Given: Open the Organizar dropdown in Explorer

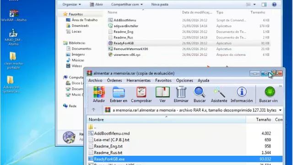Looking at the screenshot, I should (x=71, y=4).
